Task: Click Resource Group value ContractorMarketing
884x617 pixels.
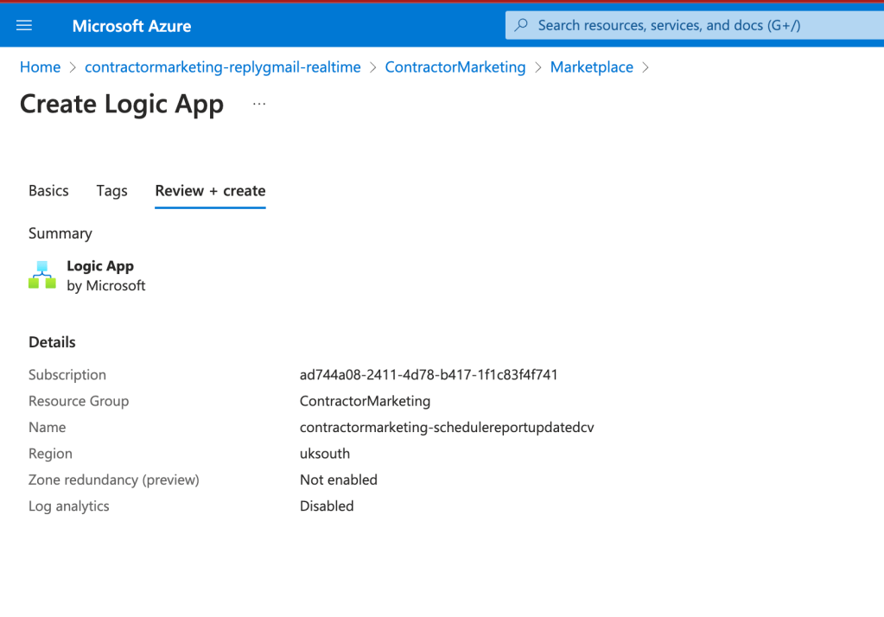Action: point(365,401)
